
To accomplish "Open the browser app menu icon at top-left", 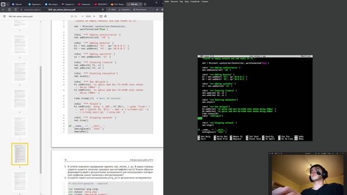I will 3,4.
